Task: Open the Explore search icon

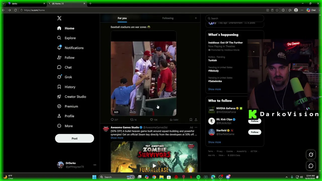Action: [x=59, y=38]
